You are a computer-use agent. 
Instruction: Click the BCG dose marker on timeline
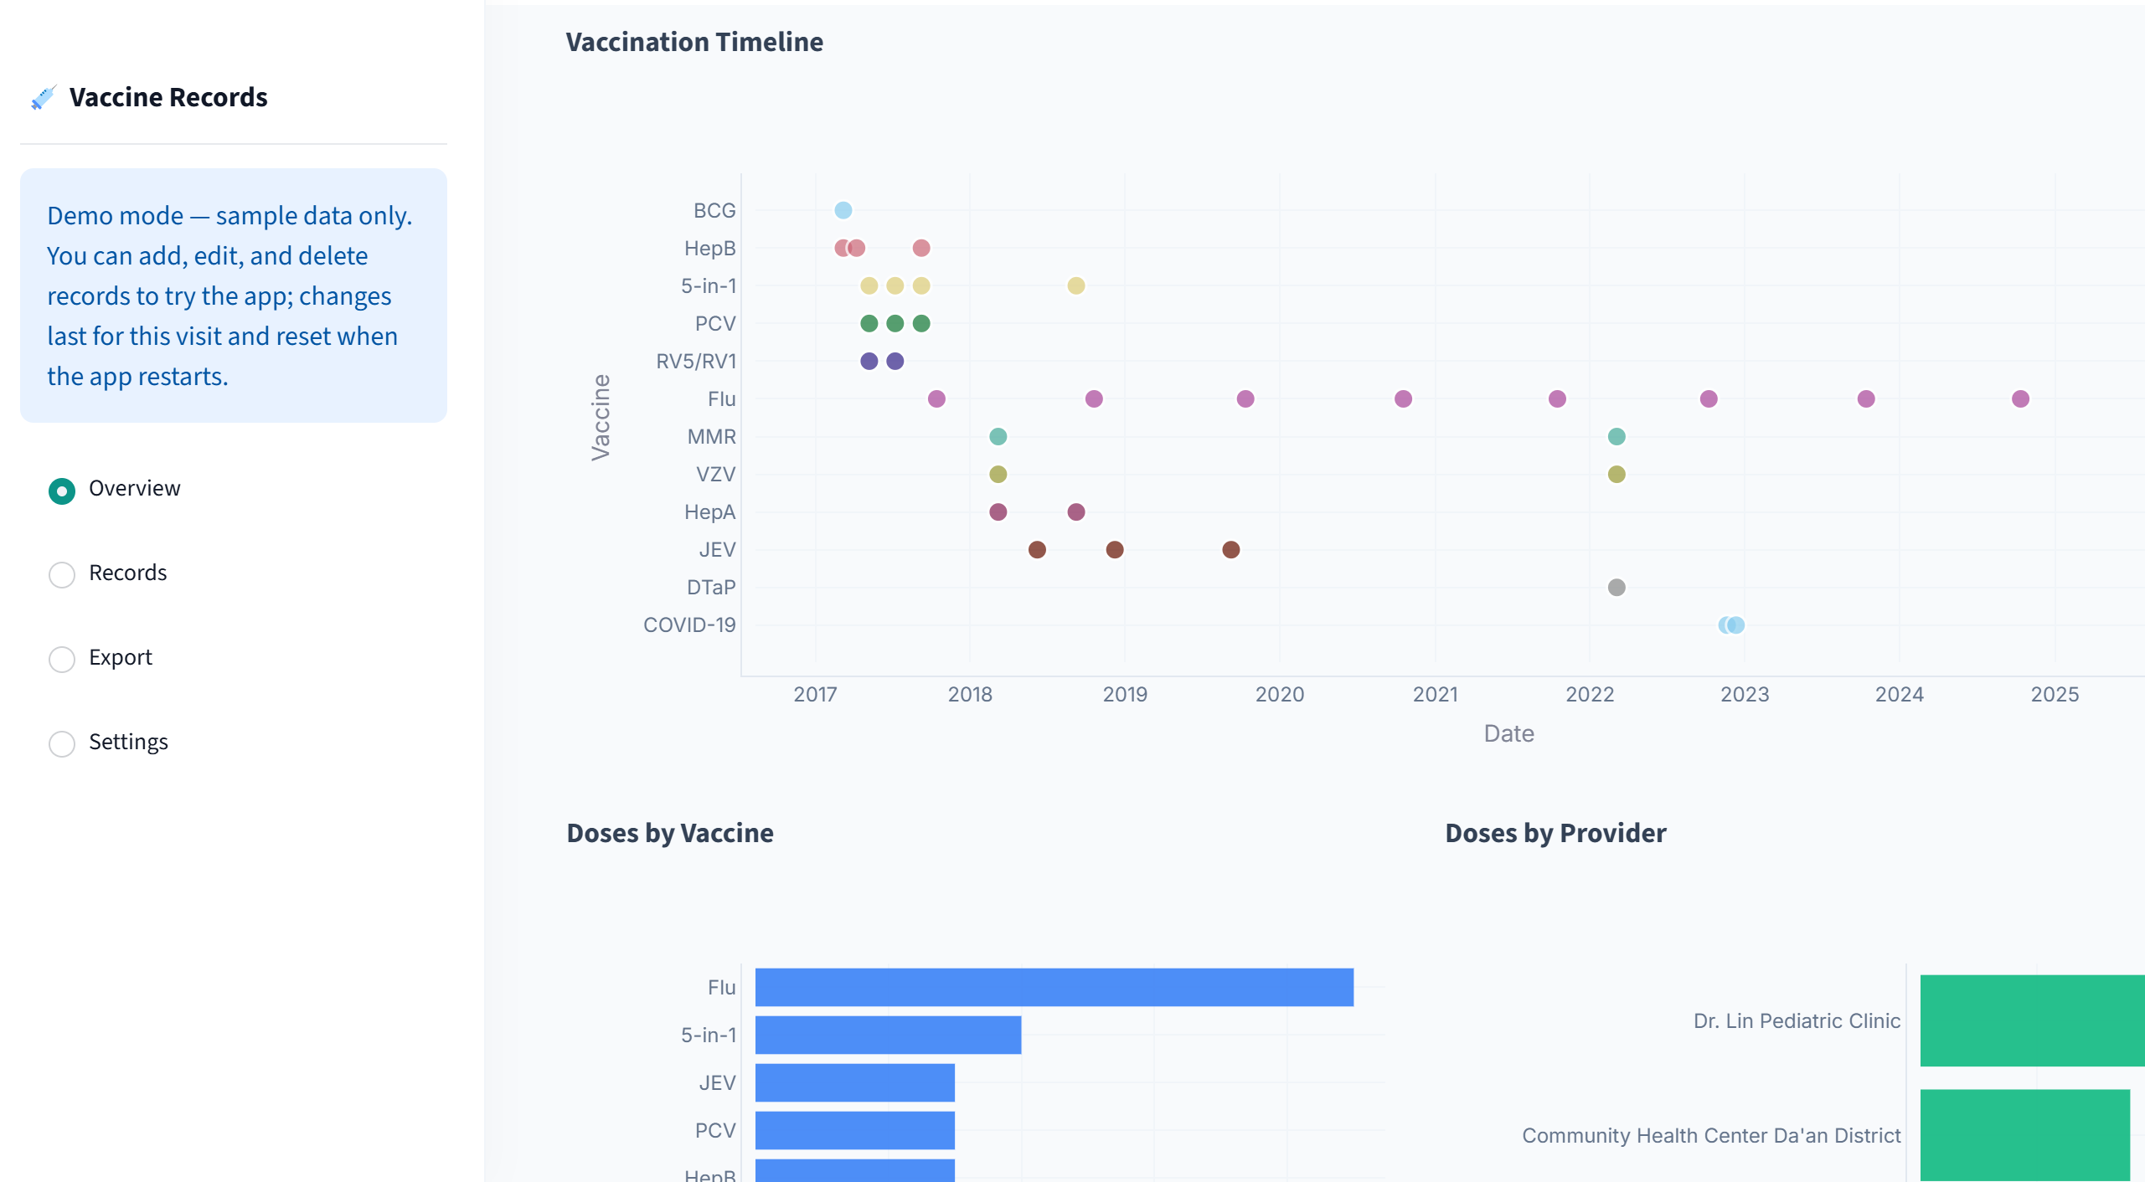coord(843,210)
